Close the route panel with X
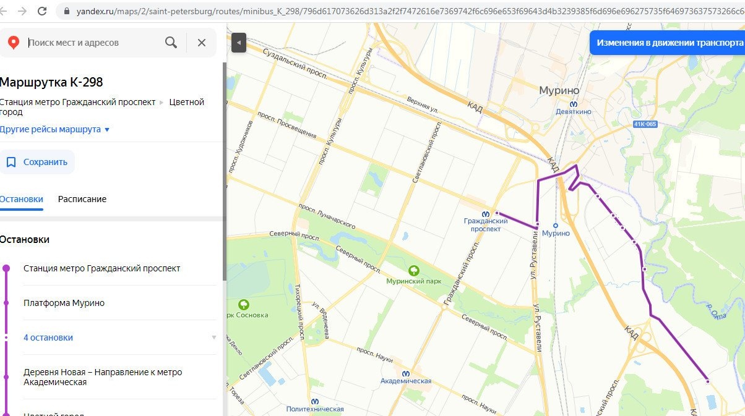Image resolution: width=745 pixels, height=416 pixels. click(202, 43)
